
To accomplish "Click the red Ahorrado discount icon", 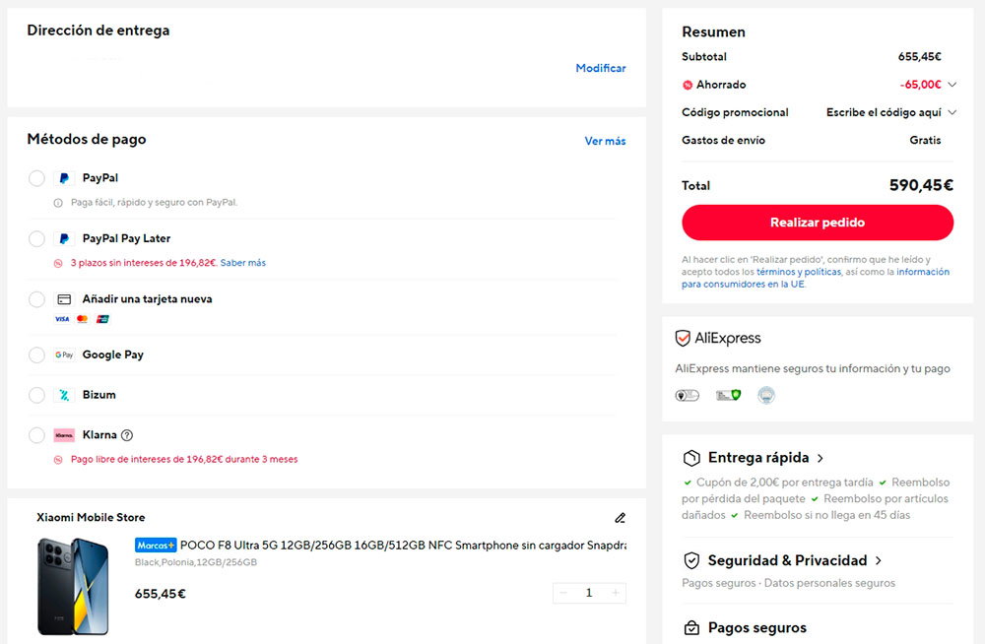I will (x=688, y=85).
